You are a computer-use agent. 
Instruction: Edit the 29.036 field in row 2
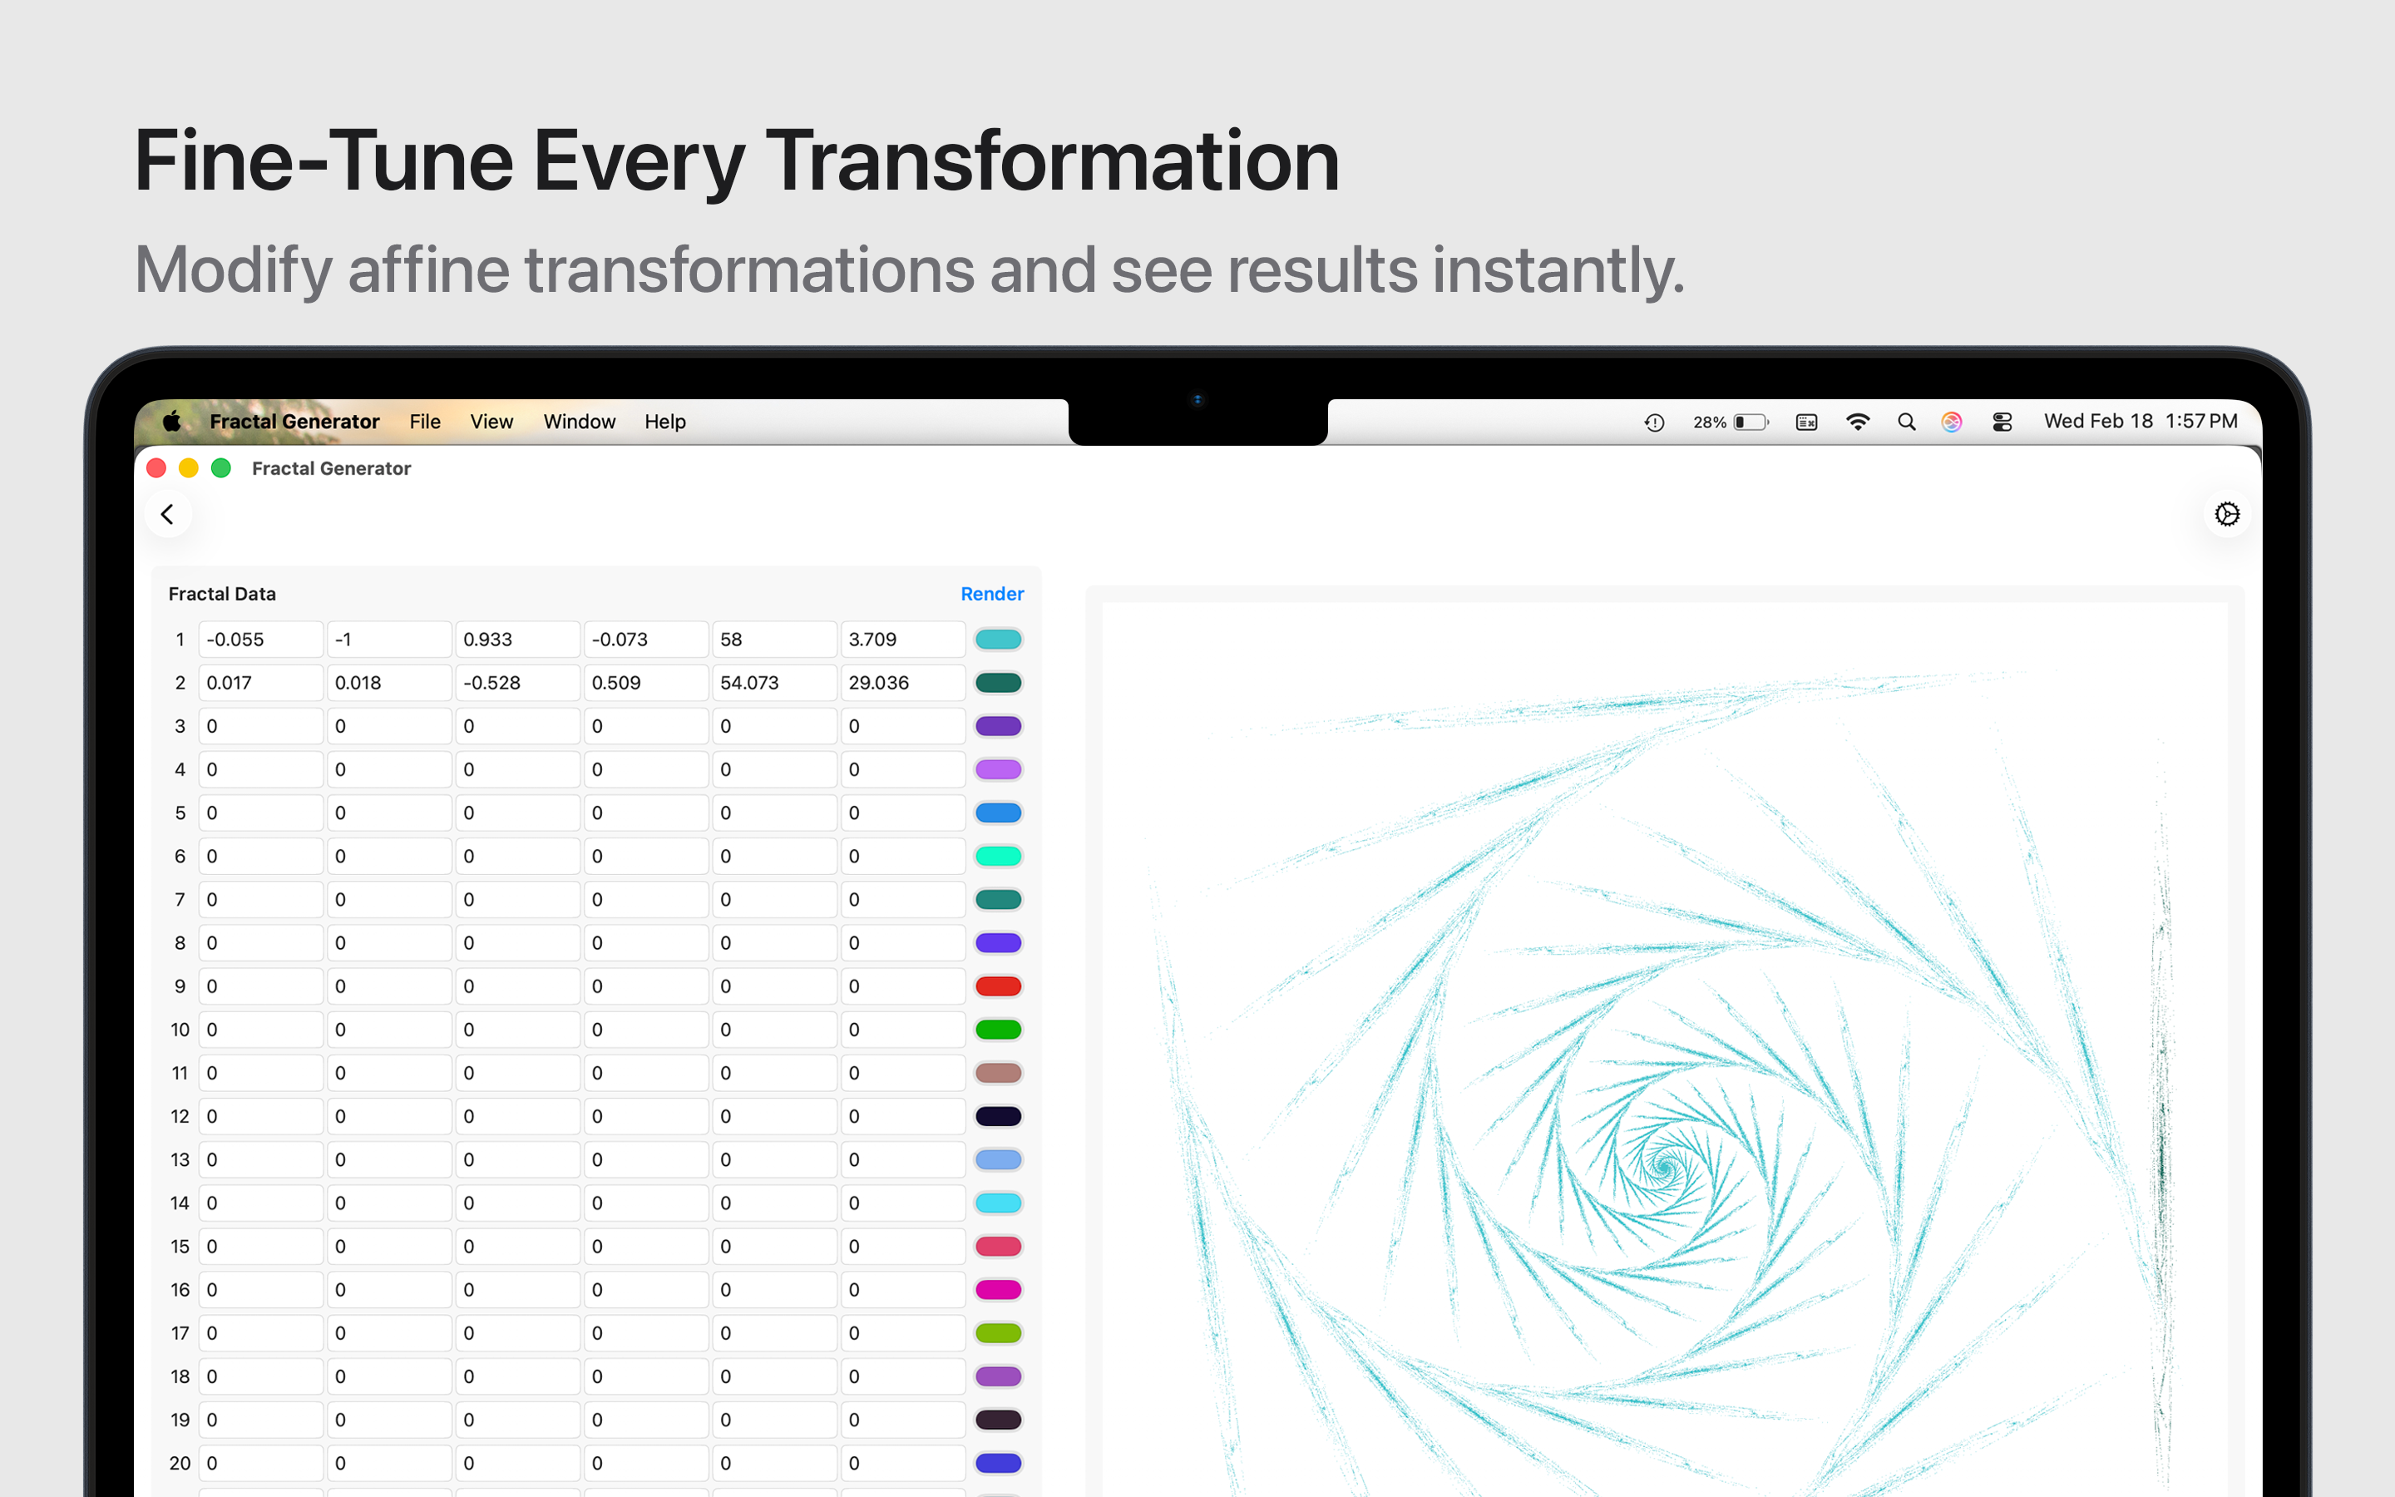[x=904, y=683]
